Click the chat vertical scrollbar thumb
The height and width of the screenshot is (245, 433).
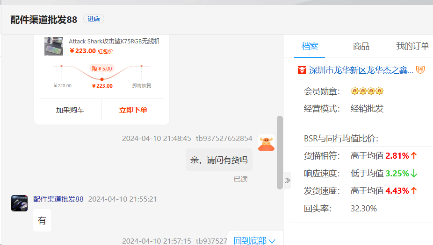280,153
